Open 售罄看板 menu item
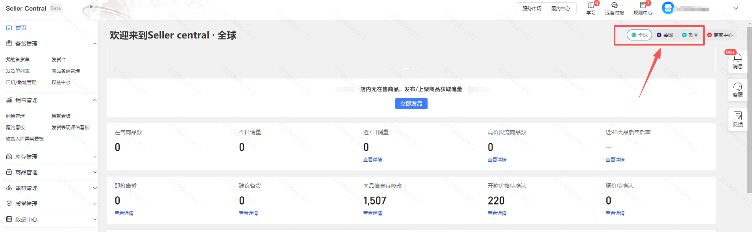The image size is (752, 232). [x=61, y=116]
